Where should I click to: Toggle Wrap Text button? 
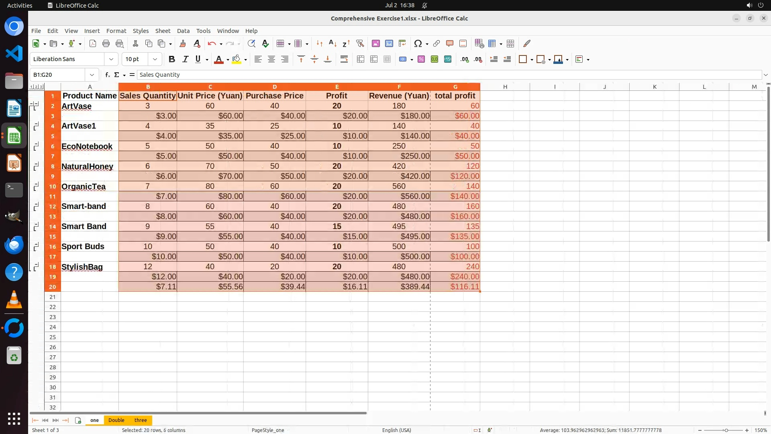tap(344, 59)
